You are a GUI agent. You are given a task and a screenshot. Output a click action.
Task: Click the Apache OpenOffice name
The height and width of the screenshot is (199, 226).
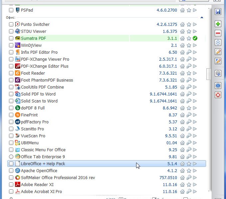(x=39, y=171)
